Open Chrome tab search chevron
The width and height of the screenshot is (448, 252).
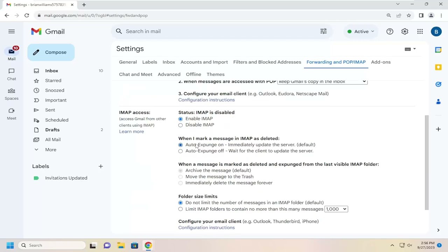(398, 4)
